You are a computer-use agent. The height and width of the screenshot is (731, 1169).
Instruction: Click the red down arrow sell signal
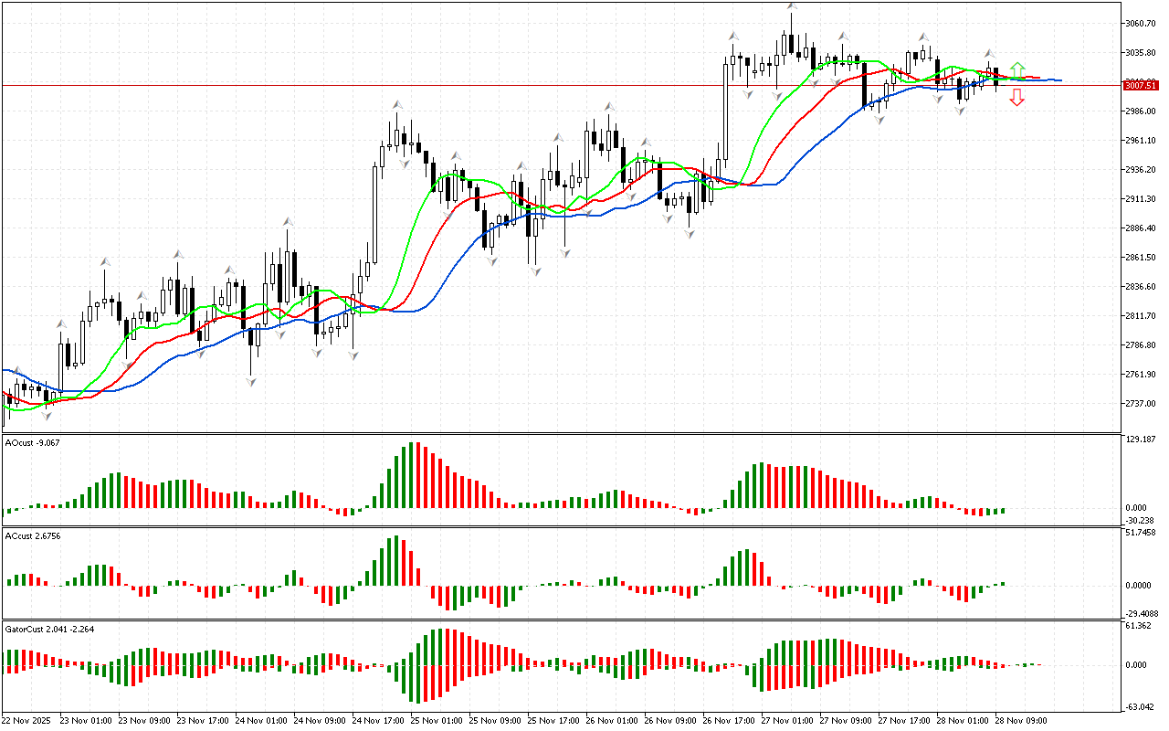click(1016, 98)
